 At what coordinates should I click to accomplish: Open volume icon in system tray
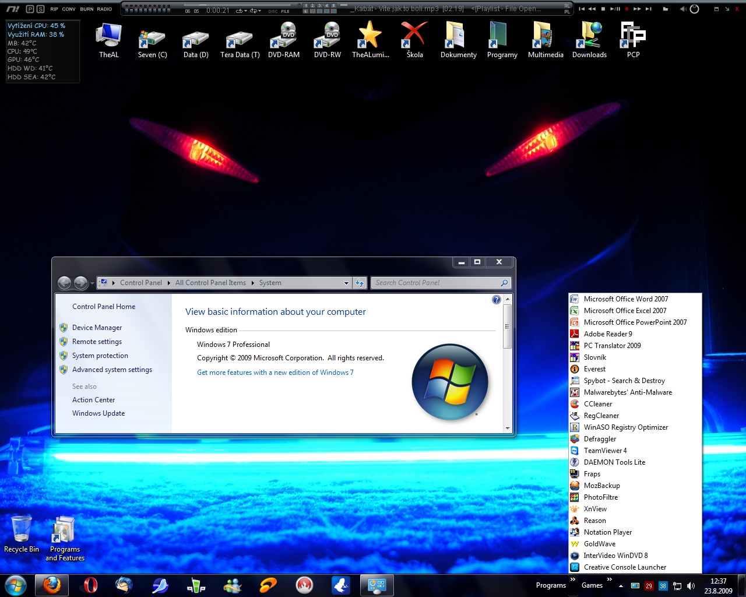691,586
